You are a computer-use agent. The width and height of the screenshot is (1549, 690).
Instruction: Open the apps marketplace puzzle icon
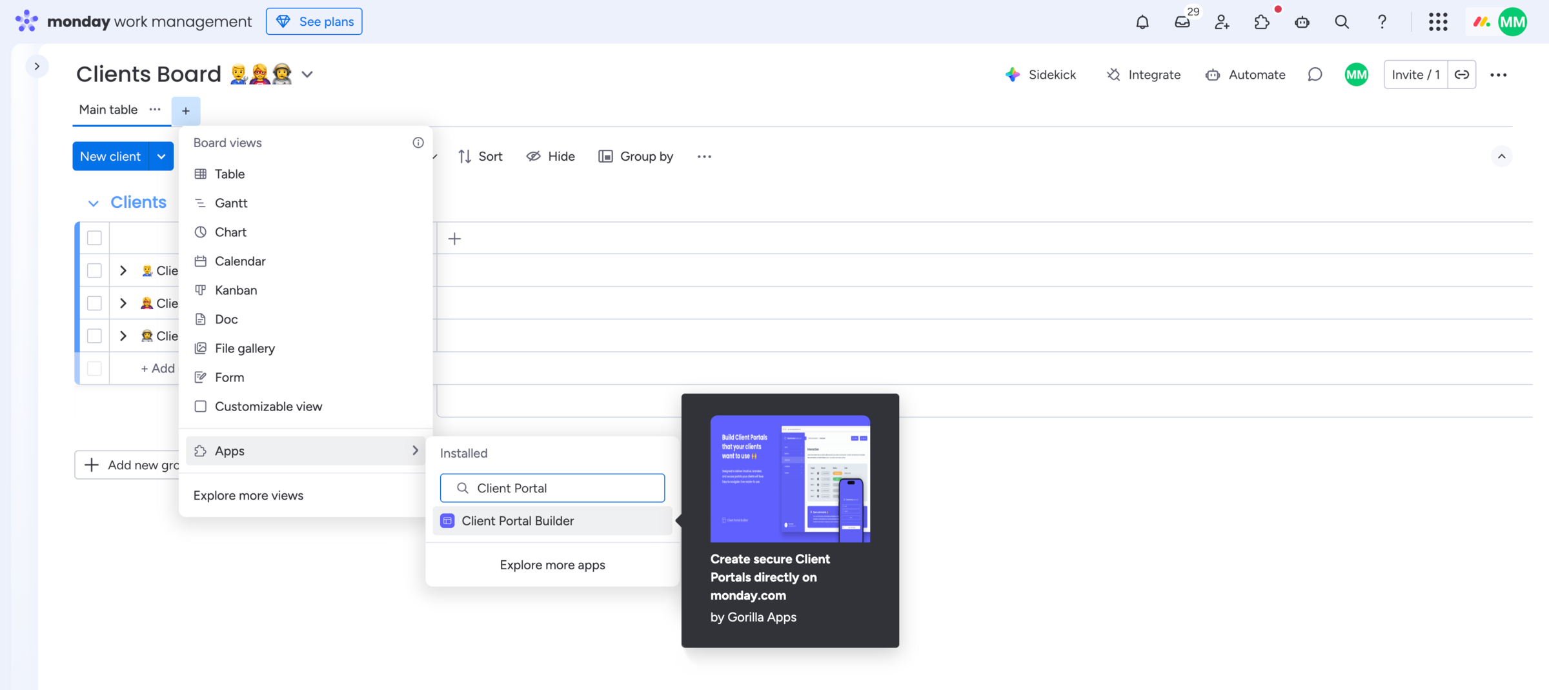click(x=1262, y=22)
